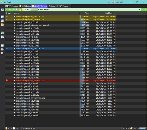Select the (E:) My Comics tab
147x130 pixels.
(x=39, y=6)
